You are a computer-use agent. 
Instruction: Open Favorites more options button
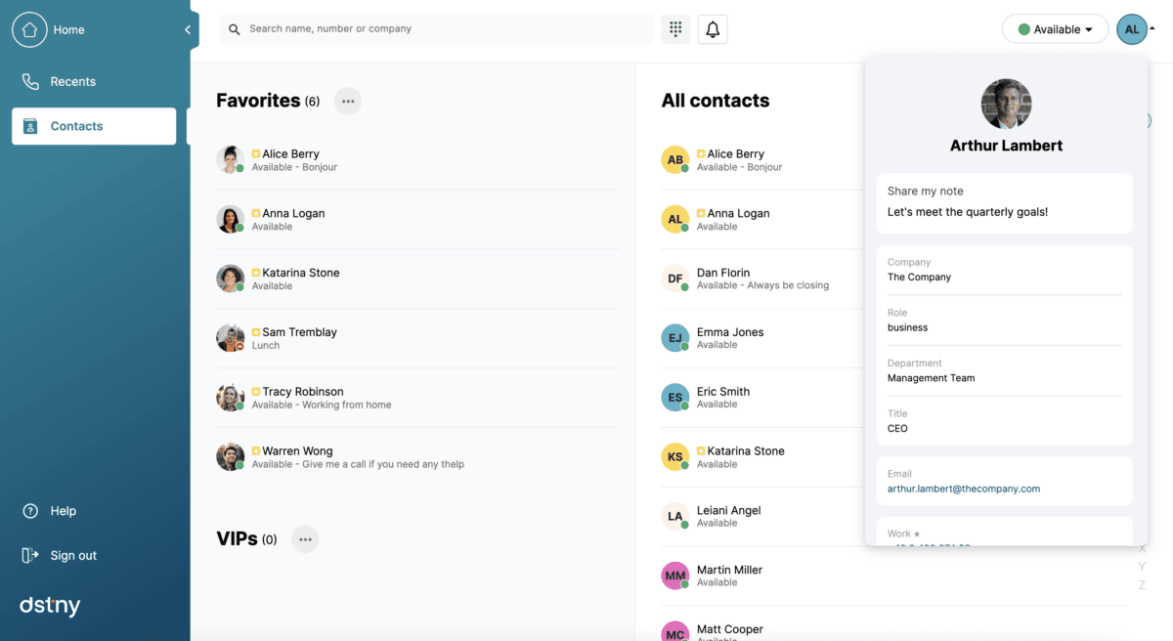tap(348, 101)
